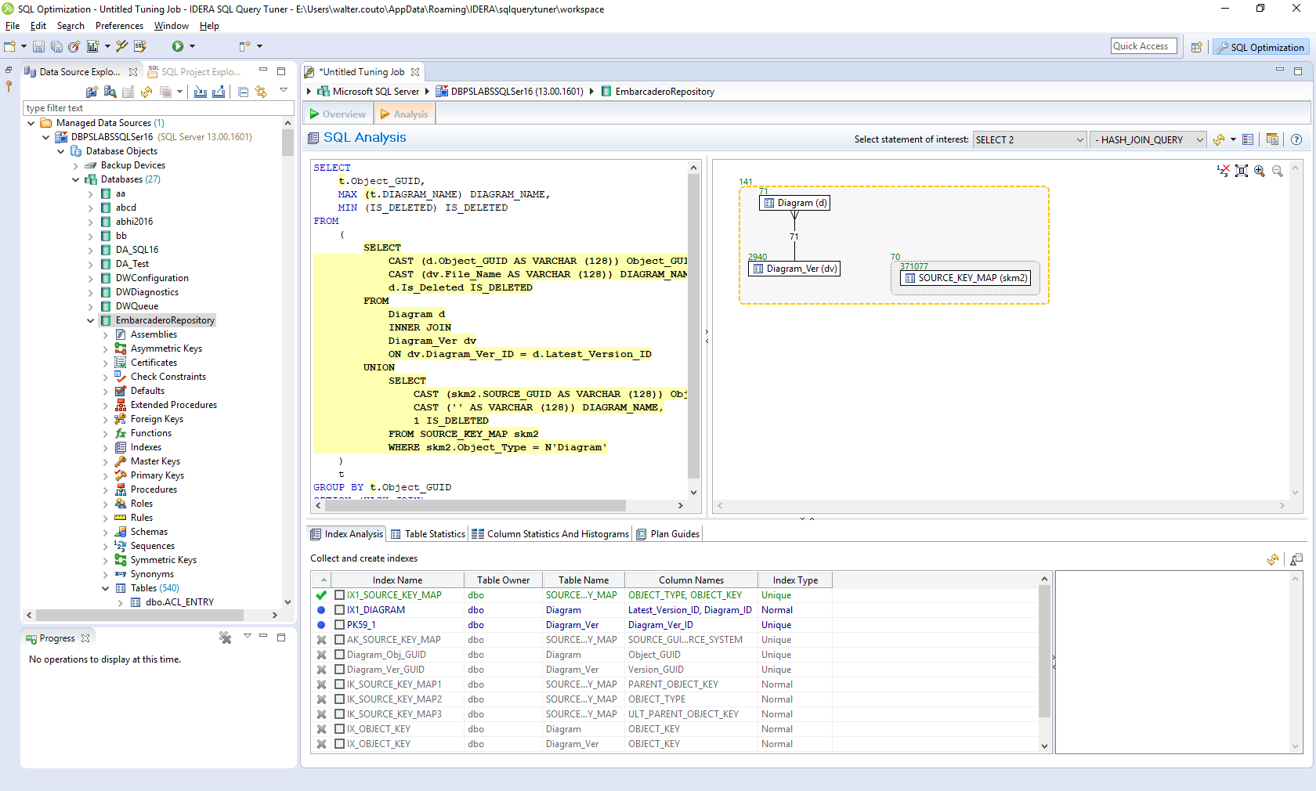Click the Save disk icon in toolbar
1316x791 pixels.
point(38,47)
